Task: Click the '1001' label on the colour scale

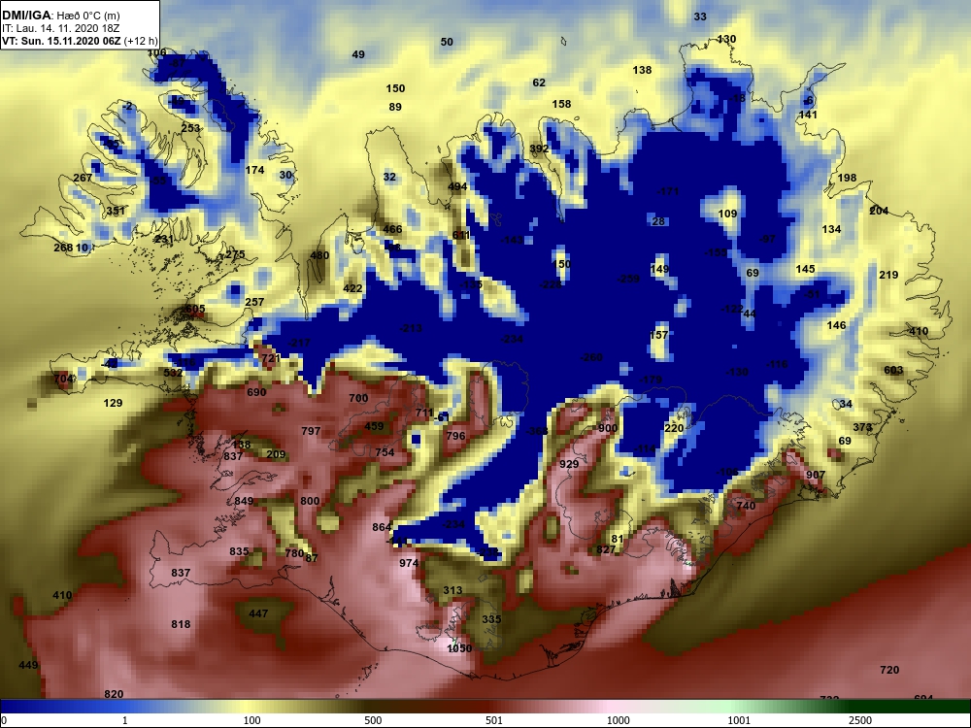Action: pos(739,721)
